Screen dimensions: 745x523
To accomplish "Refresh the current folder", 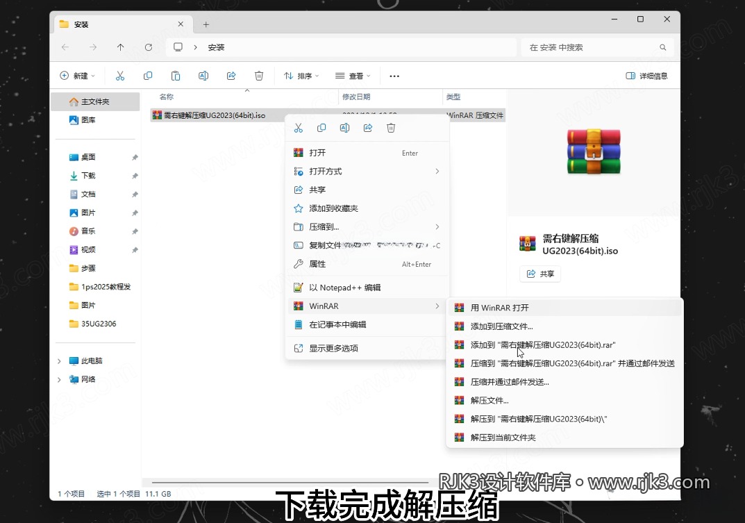I will [x=149, y=47].
